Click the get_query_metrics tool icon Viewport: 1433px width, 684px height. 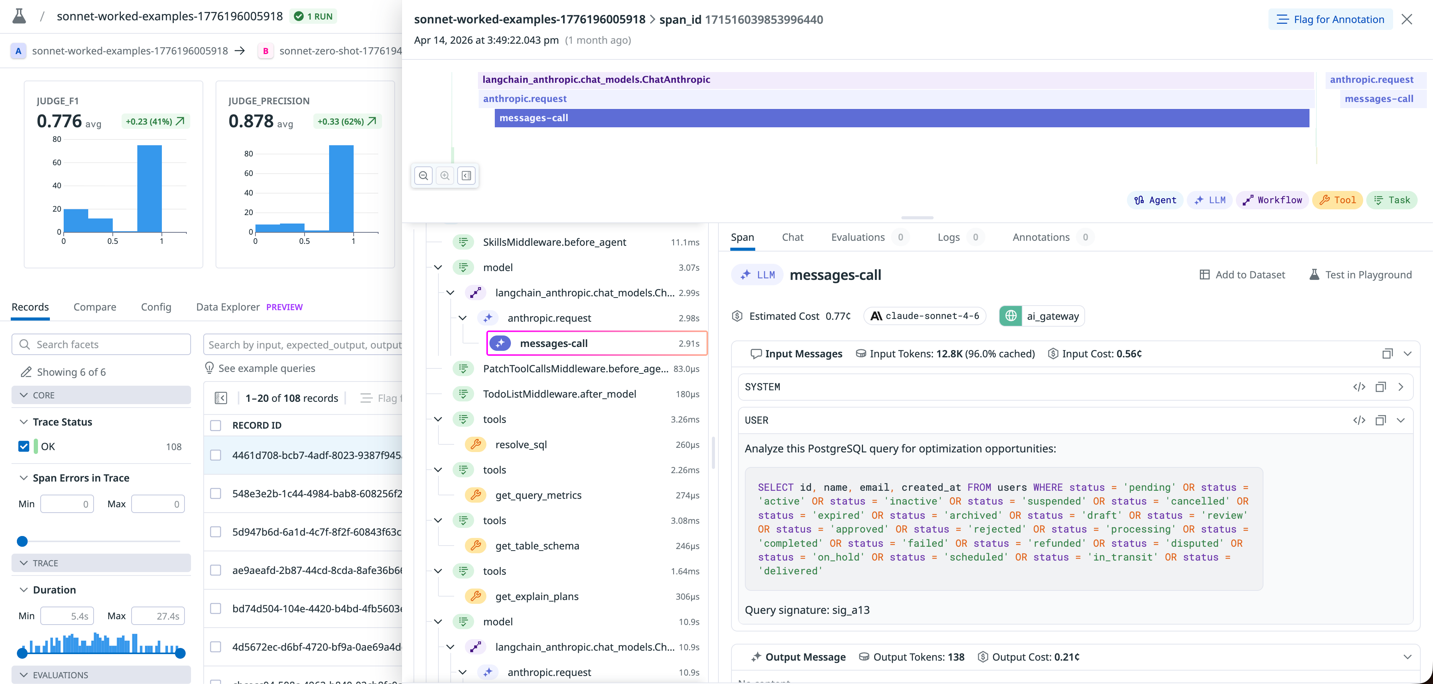point(476,495)
